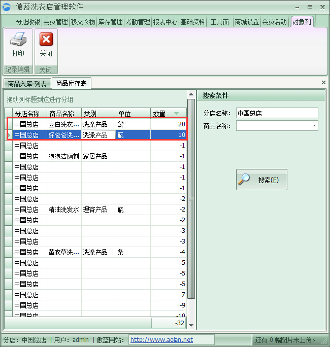Switch to 商品库存表 tab
Image resolution: width=330 pixels, height=347 pixels.
71,83
